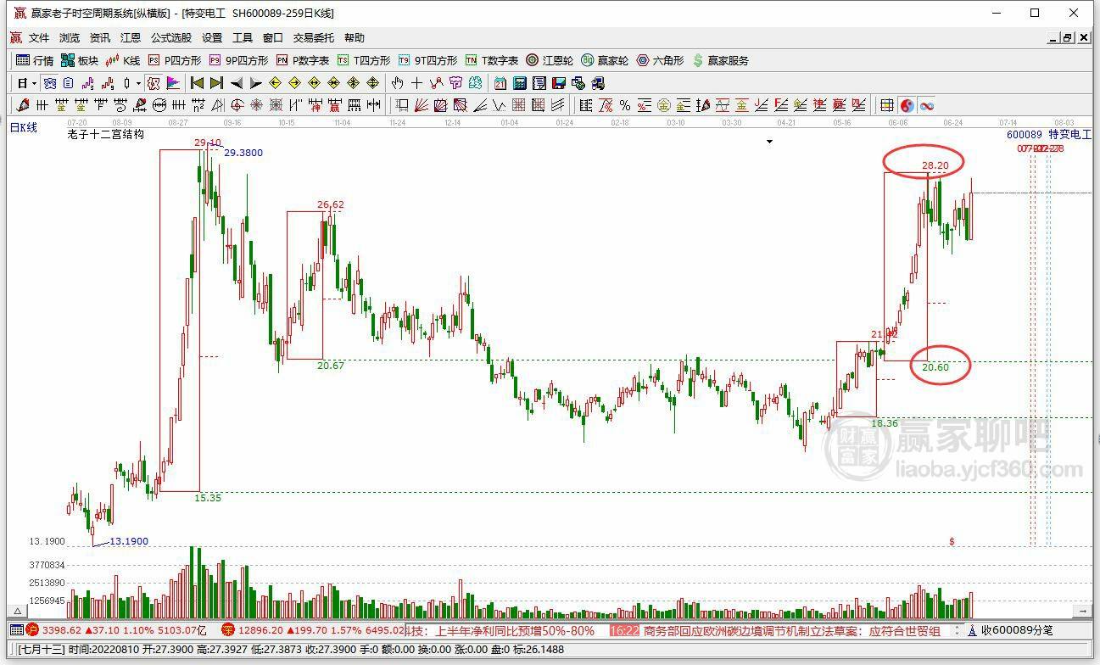Click the 12896.20 index quote in bottom bar
1100x665 pixels.
click(259, 630)
